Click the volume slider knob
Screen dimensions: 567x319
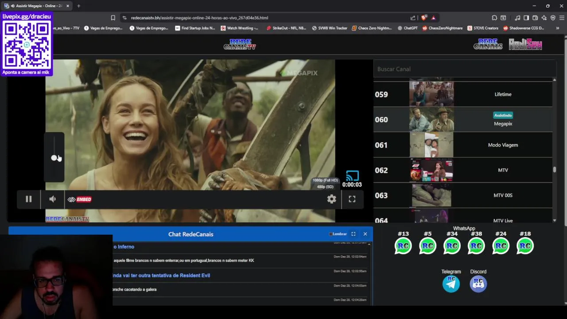(54, 158)
